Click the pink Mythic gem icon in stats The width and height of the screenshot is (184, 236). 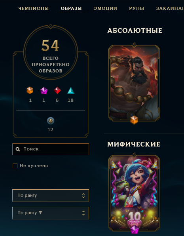click(44, 91)
